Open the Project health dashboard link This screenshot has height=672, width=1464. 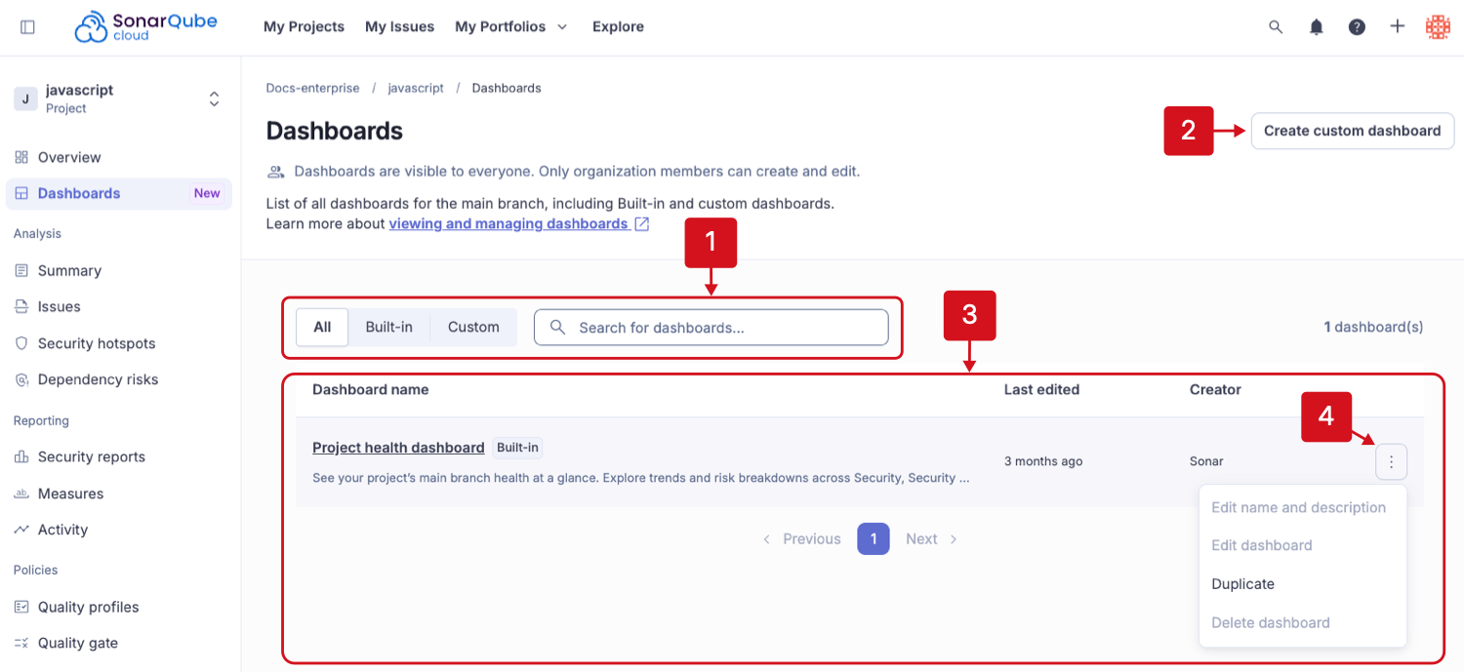(398, 448)
